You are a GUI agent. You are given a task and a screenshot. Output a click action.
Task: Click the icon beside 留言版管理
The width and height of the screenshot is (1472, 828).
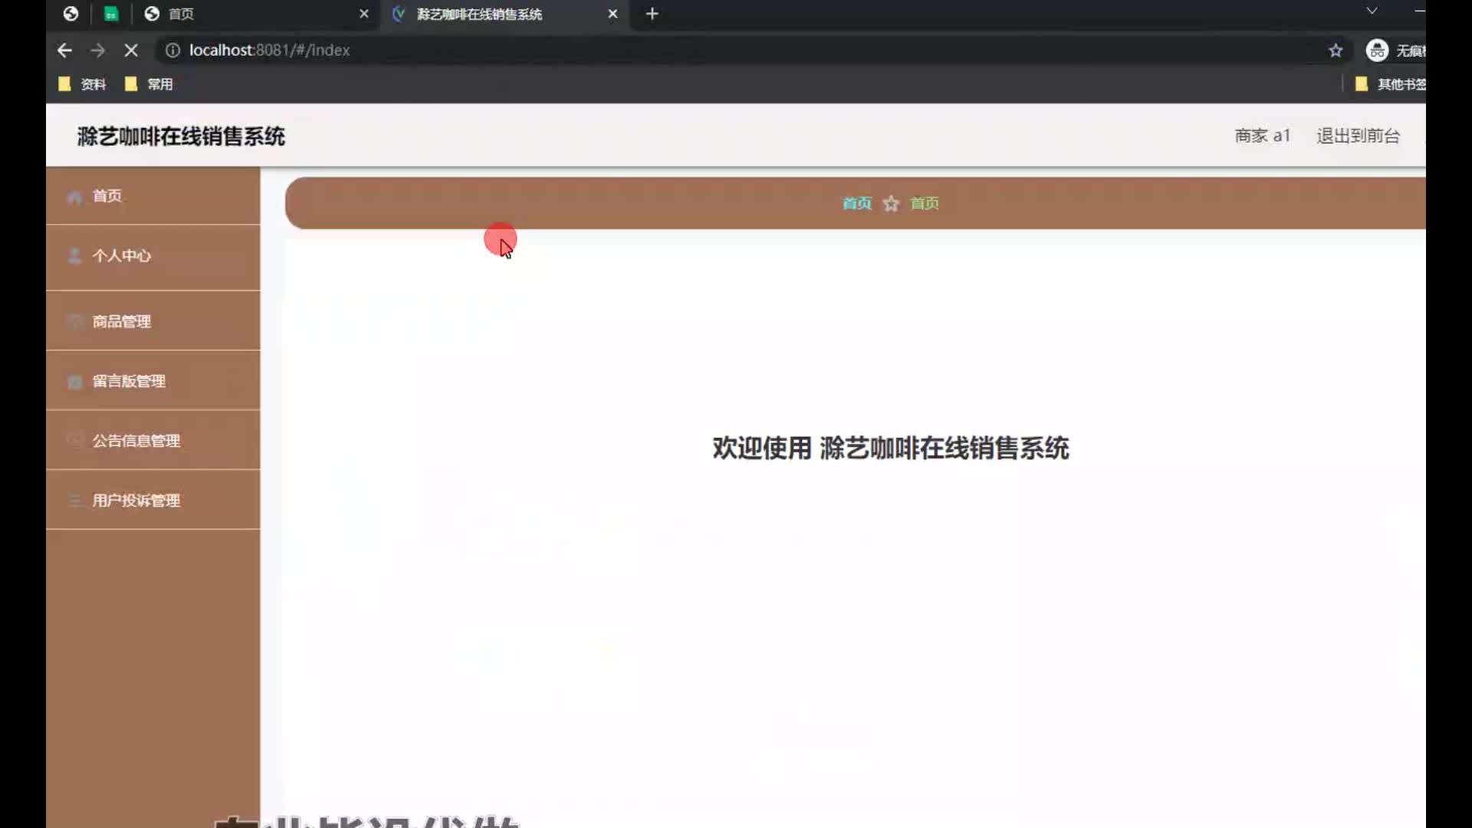tap(74, 382)
